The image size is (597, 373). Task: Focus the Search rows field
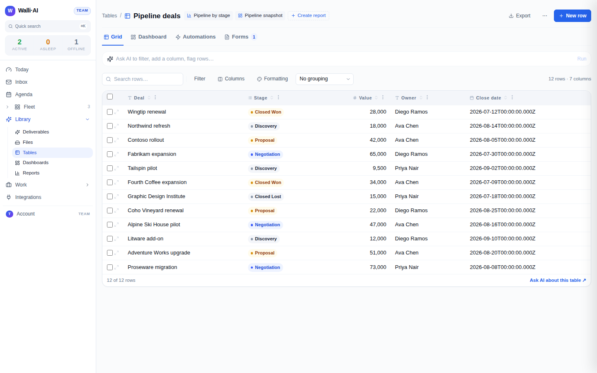(143, 79)
